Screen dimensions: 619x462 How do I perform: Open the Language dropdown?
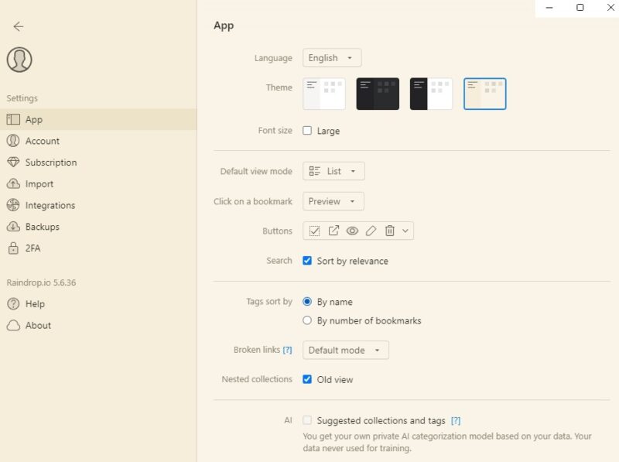(x=331, y=57)
